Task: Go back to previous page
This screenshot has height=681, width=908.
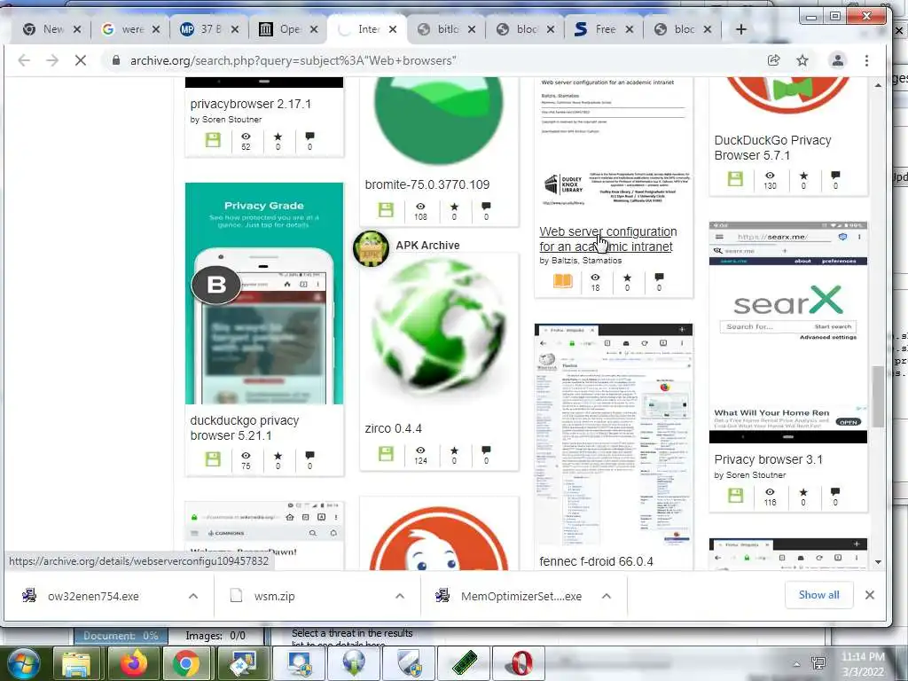Action: pos(24,60)
